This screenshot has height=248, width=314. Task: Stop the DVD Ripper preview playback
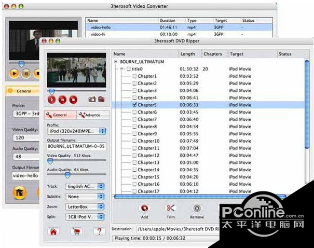point(73,100)
